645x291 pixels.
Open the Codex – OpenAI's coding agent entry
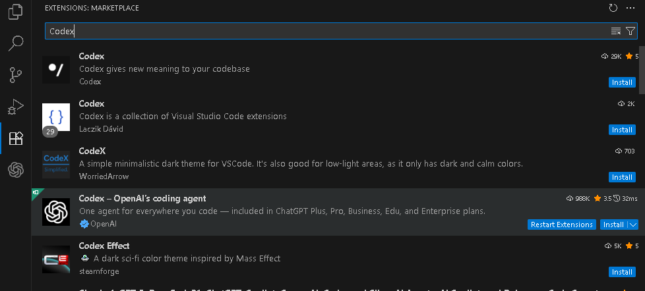coord(142,198)
